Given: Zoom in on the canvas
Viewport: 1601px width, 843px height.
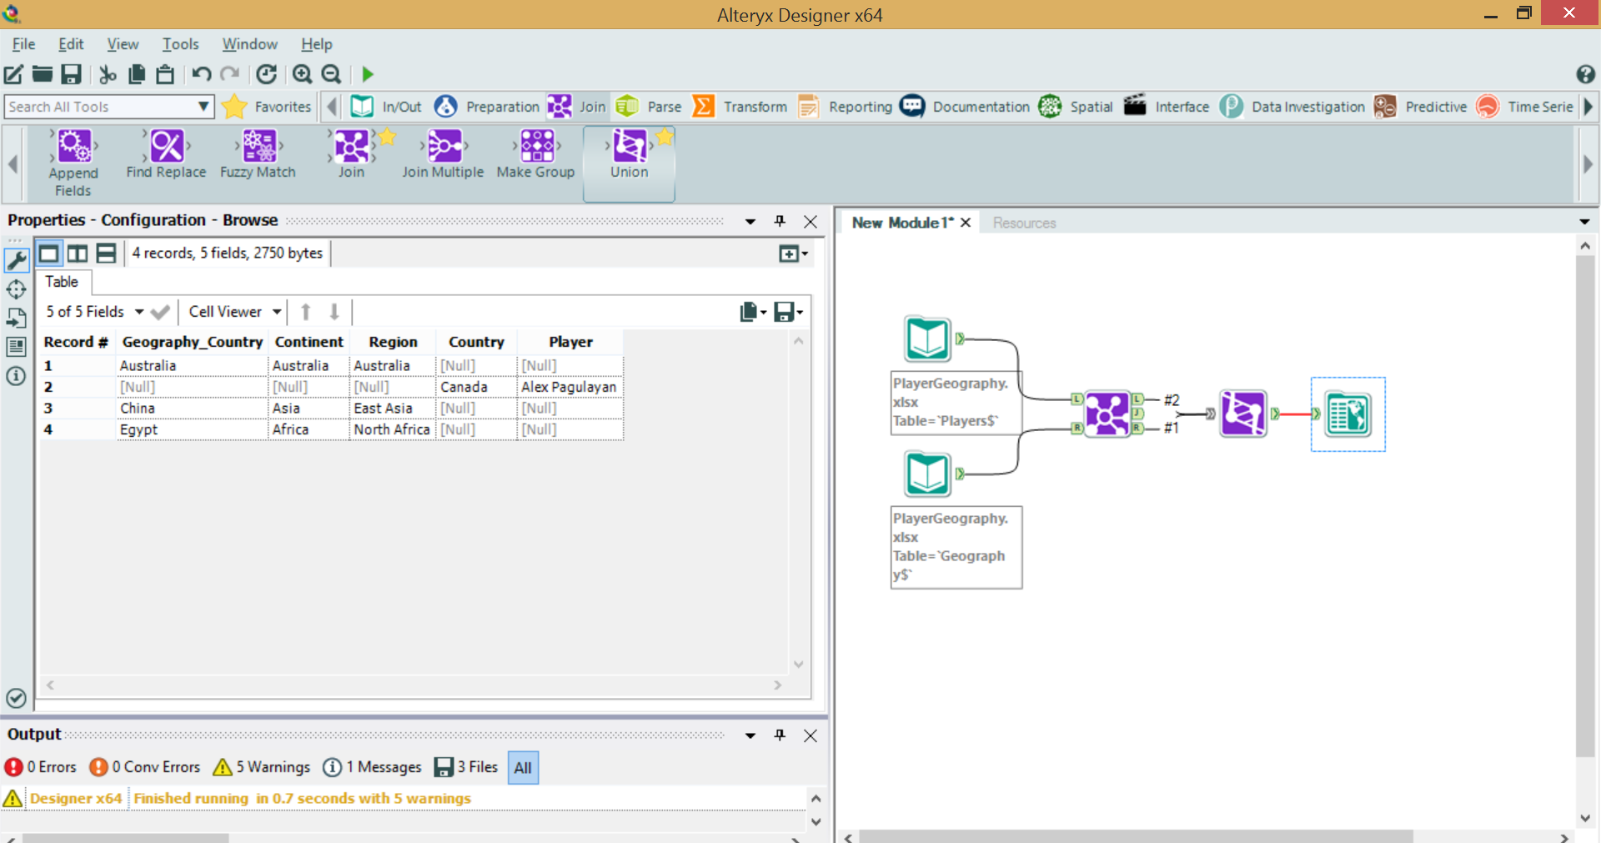Looking at the screenshot, I should click(302, 74).
